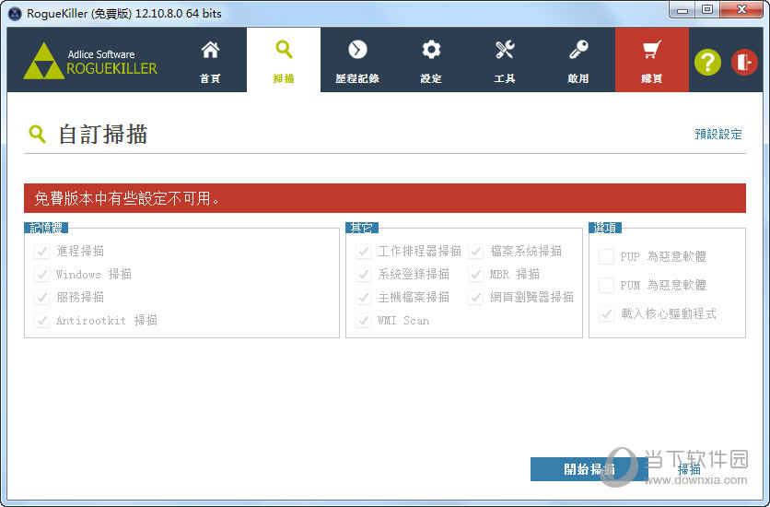The height and width of the screenshot is (507, 770).
Task: Toggle the WMI Scan checkbox
Action: coord(364,320)
